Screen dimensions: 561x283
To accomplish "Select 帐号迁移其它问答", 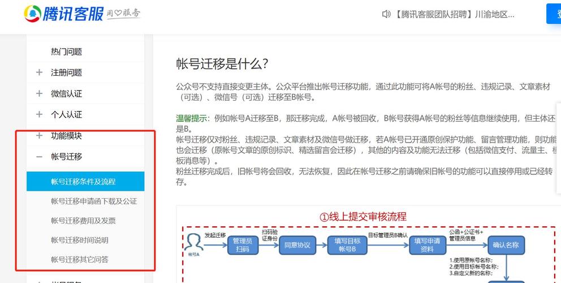I will tap(79, 259).
